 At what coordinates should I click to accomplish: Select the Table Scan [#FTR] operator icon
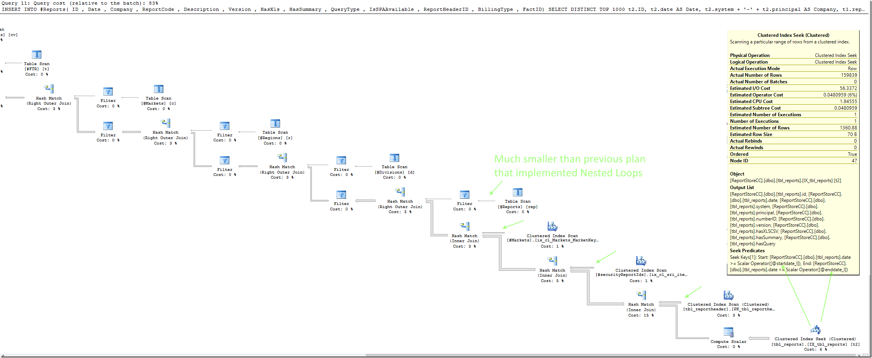click(x=36, y=55)
